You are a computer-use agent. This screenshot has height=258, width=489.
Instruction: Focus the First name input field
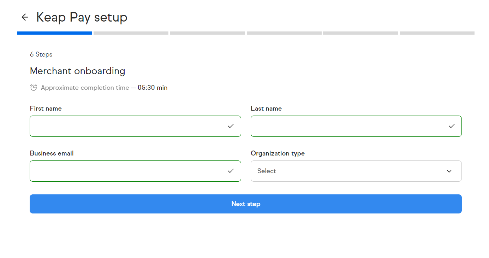click(135, 126)
